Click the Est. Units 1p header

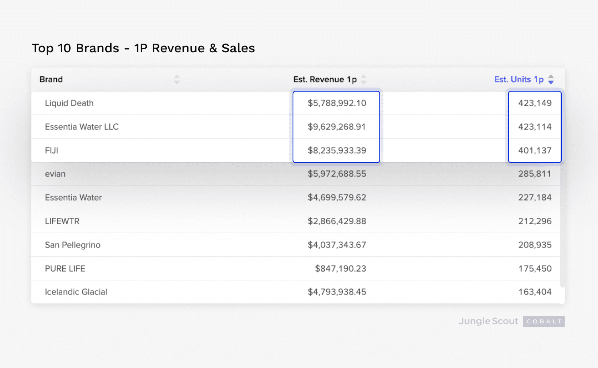pos(519,80)
